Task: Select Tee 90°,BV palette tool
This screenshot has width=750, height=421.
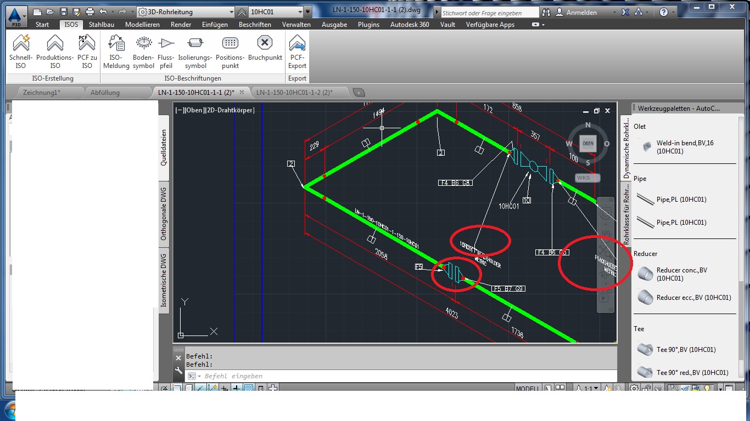Action: [676, 349]
